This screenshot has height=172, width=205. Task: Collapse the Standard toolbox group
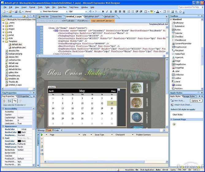click(x=171, y=19)
